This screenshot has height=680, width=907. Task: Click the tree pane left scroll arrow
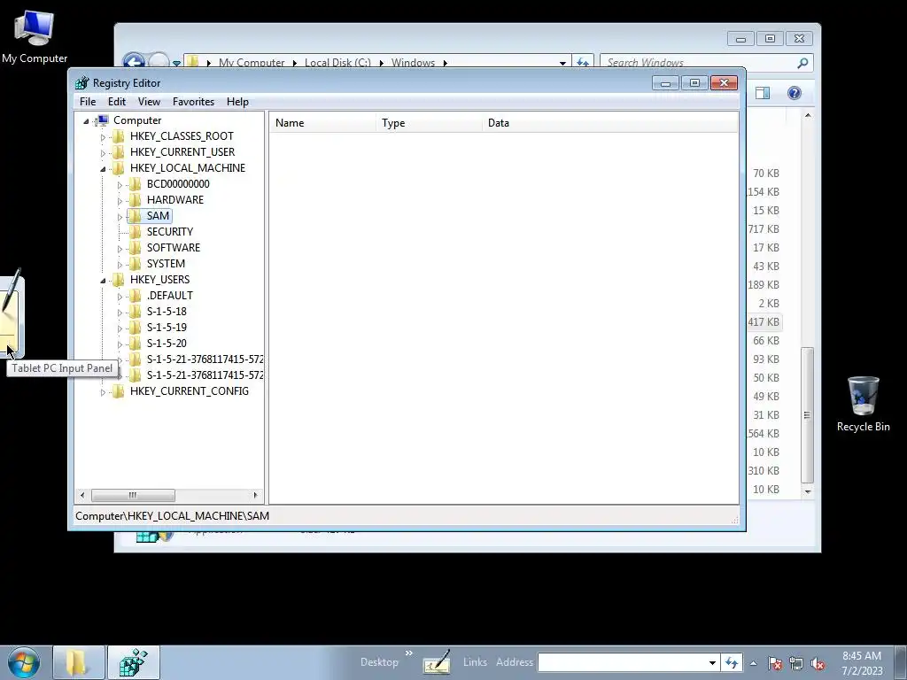(x=82, y=496)
